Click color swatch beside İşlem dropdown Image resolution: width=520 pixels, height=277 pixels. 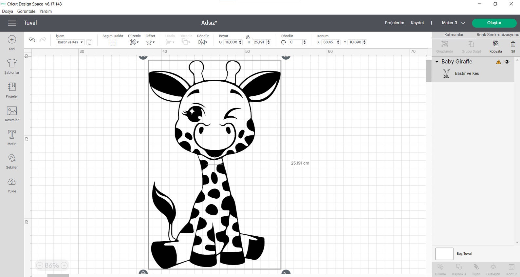(89, 42)
